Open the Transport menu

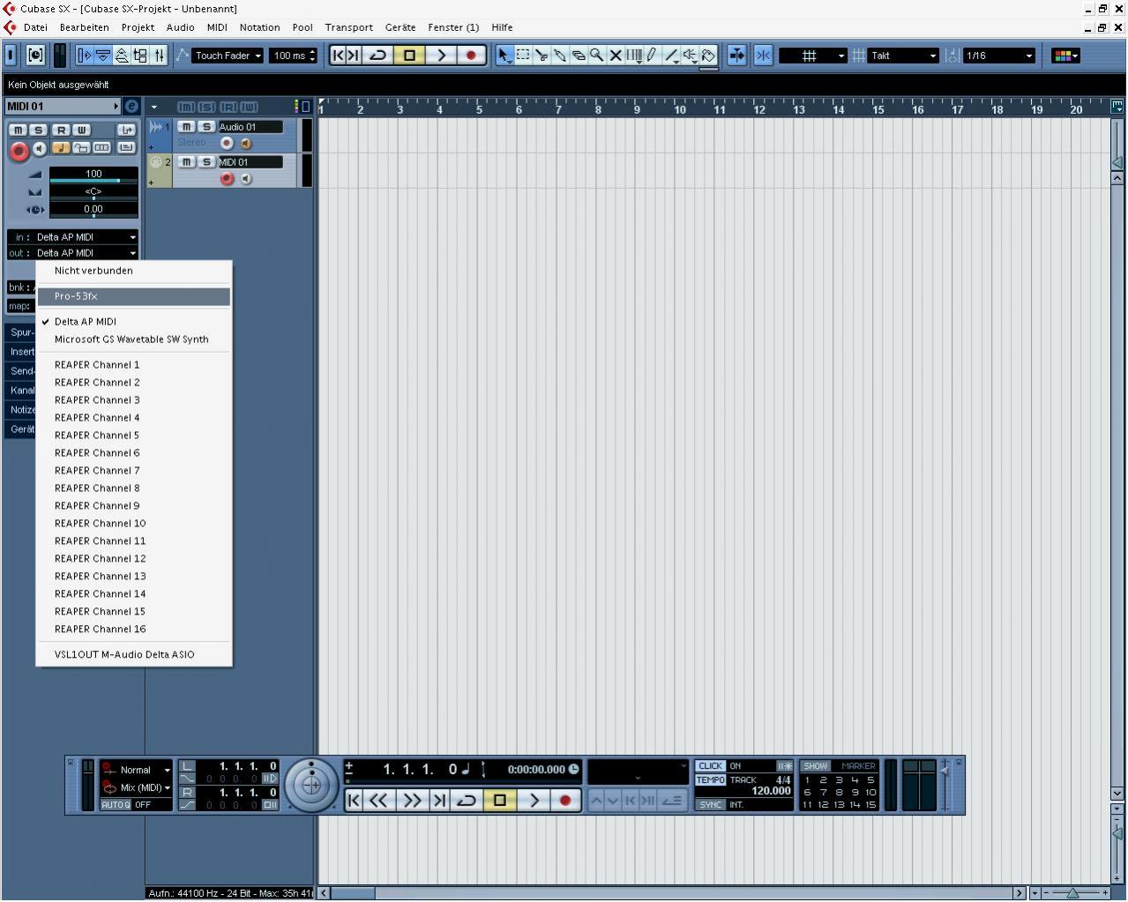click(348, 27)
